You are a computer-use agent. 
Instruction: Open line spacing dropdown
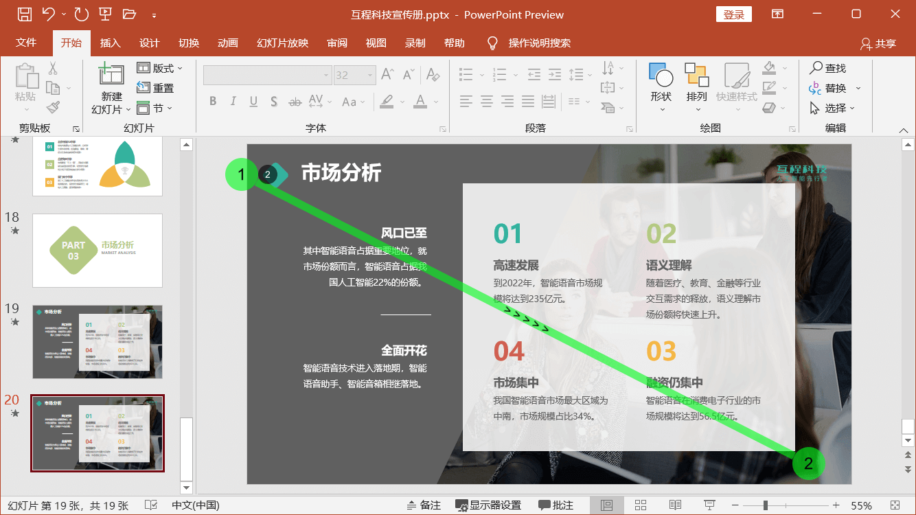click(x=581, y=74)
